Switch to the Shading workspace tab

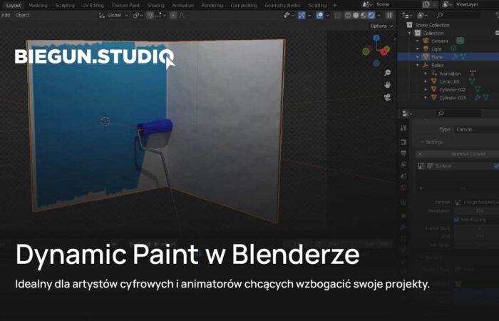[156, 6]
